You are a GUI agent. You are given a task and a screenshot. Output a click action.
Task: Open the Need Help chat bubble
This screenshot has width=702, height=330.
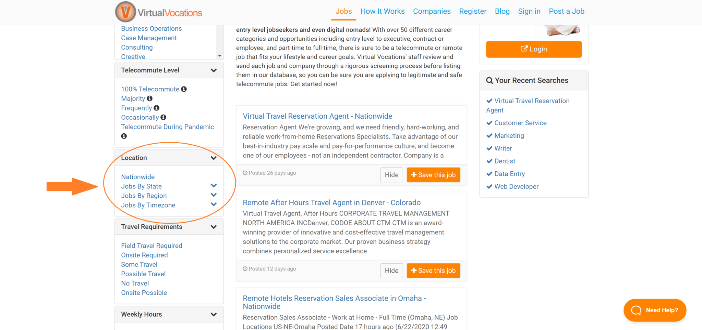(655, 310)
